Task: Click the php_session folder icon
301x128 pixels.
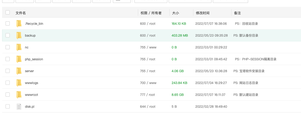Action: [x=19, y=59]
